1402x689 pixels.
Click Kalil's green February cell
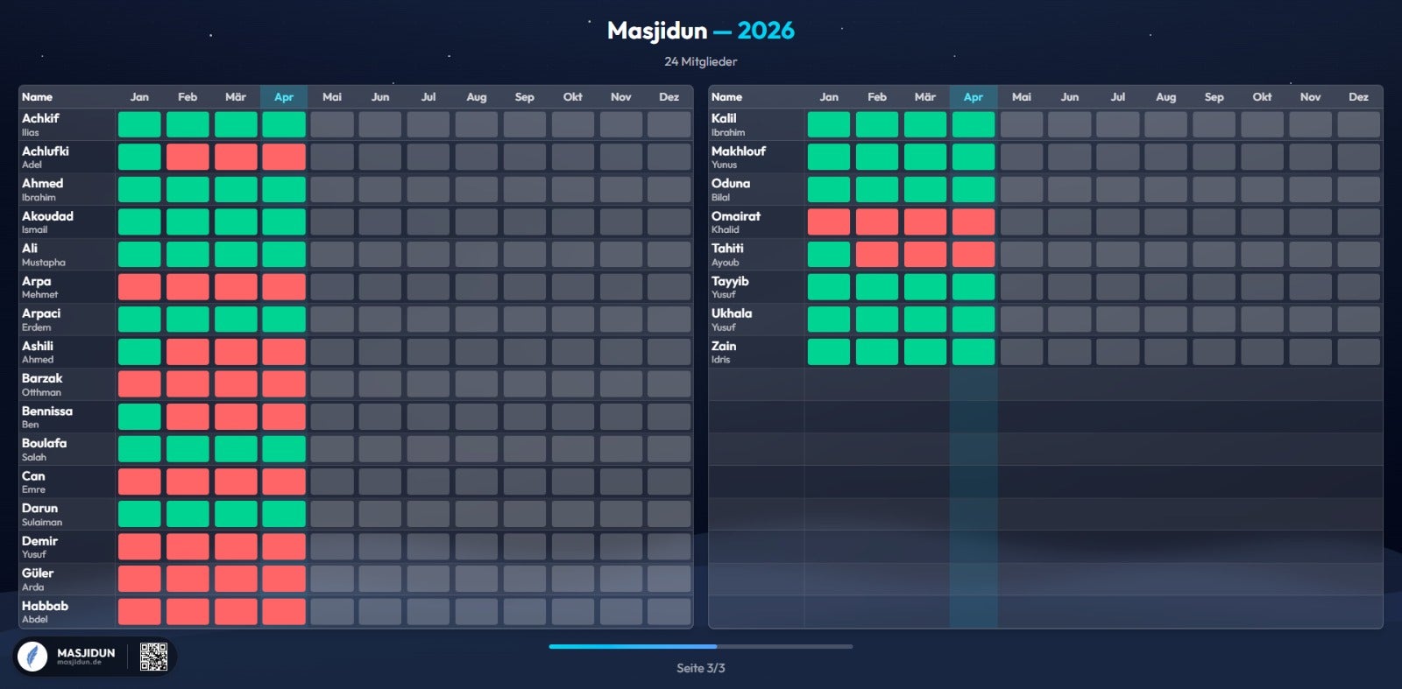(x=877, y=124)
